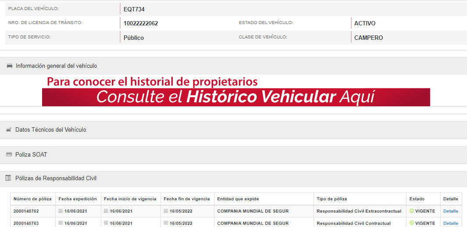The image size is (467, 227).
Task: Select the license number 10022222062
Action: coord(141,24)
